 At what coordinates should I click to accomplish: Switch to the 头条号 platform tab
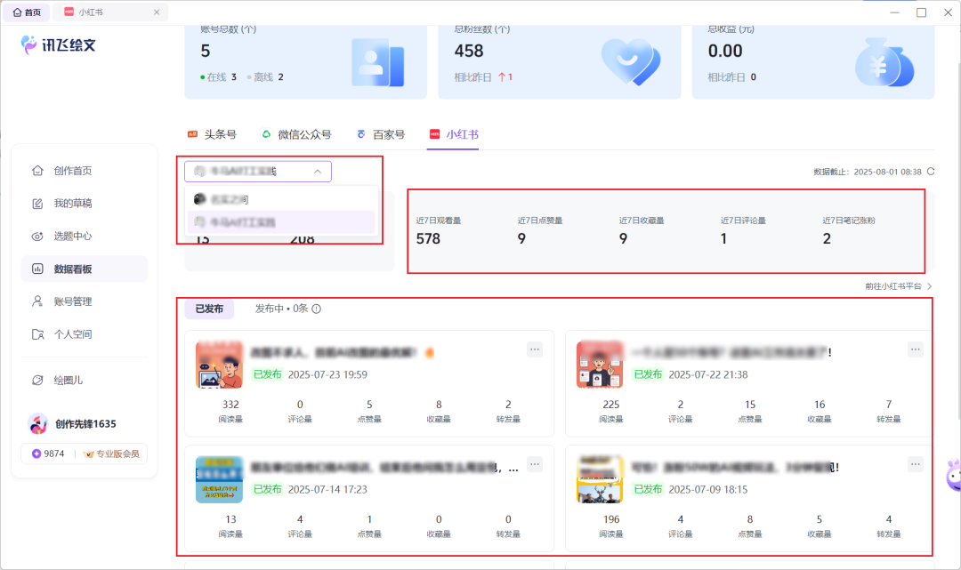pyautogui.click(x=212, y=134)
